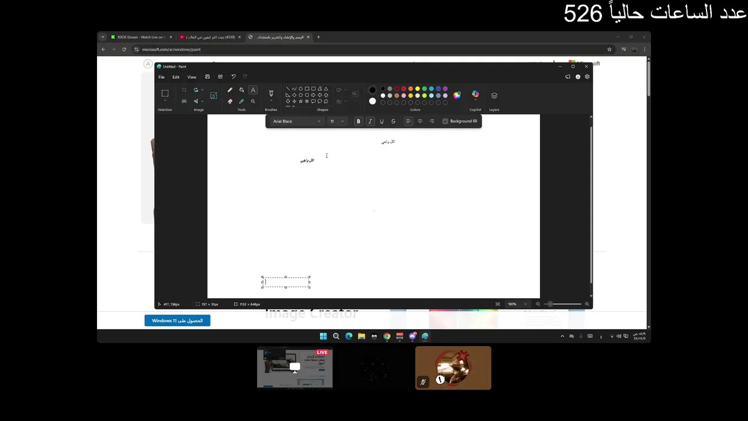Open the Brushes dropdown
The width and height of the screenshot is (748, 421).
pyautogui.click(x=271, y=101)
